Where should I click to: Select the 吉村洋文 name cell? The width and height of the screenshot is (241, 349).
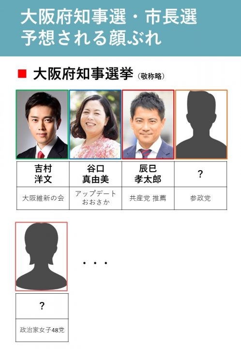pos(43,174)
